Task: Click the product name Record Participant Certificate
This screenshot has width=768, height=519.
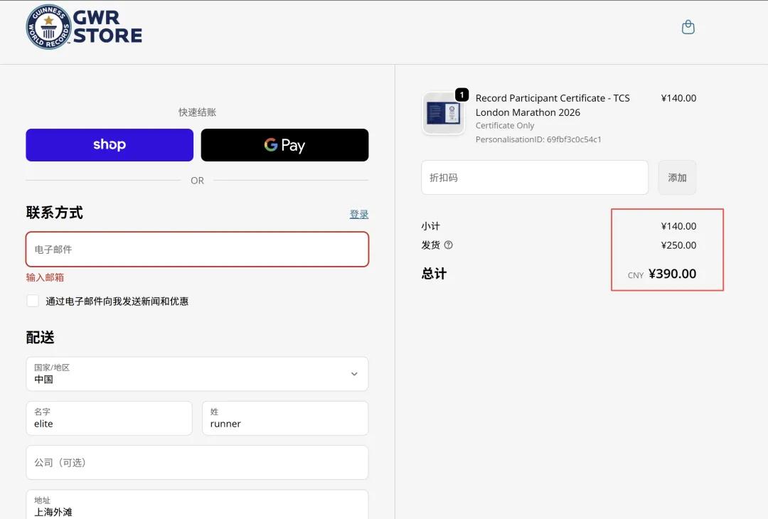Action: pyautogui.click(x=553, y=105)
